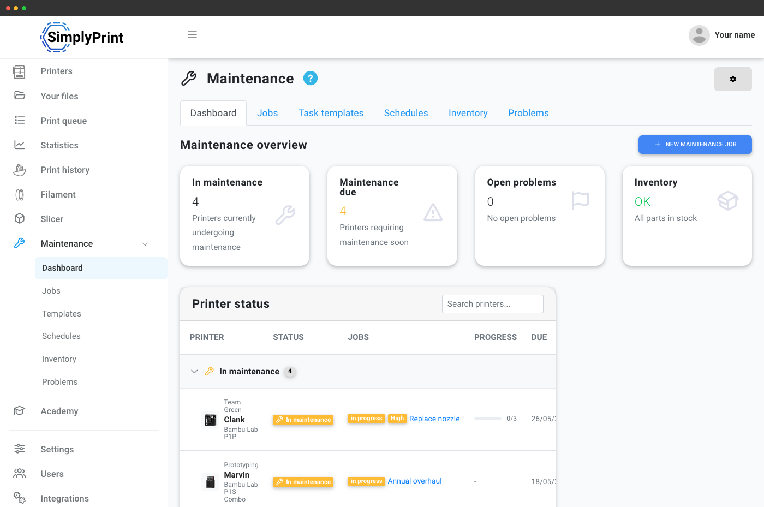Click the 0/3 progress count
The height and width of the screenshot is (507, 764).
pos(511,419)
